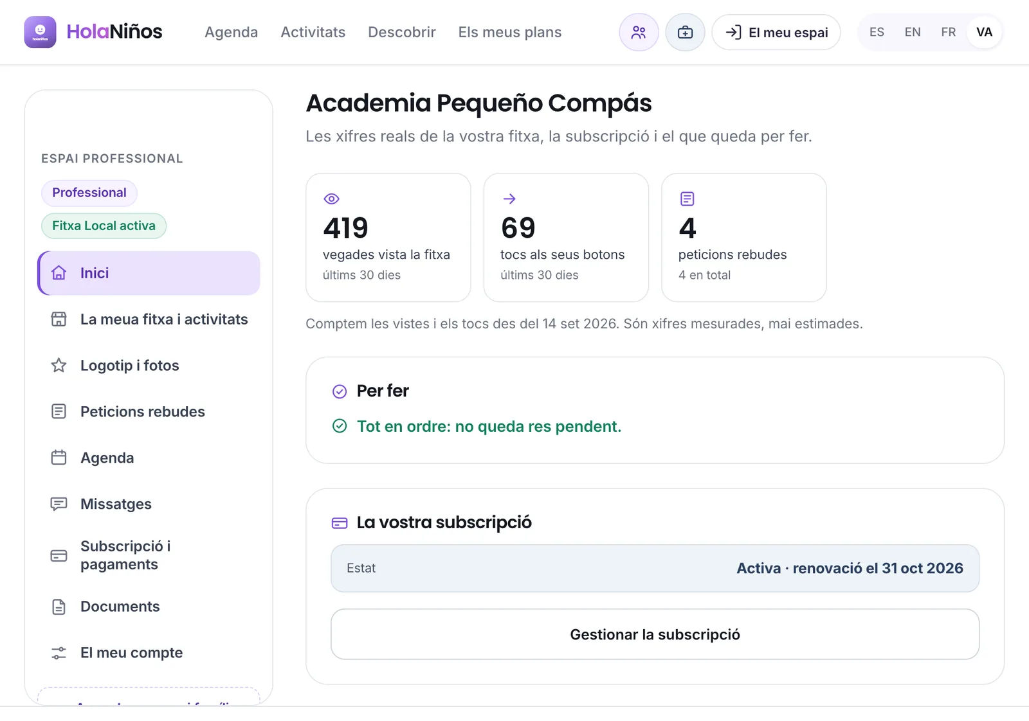
Task: Open La meua fitxa i activitats
Action: 149,319
